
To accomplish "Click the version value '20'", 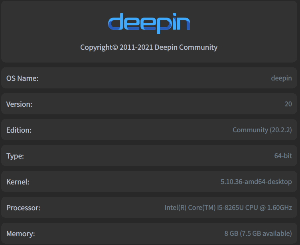I will coord(288,104).
